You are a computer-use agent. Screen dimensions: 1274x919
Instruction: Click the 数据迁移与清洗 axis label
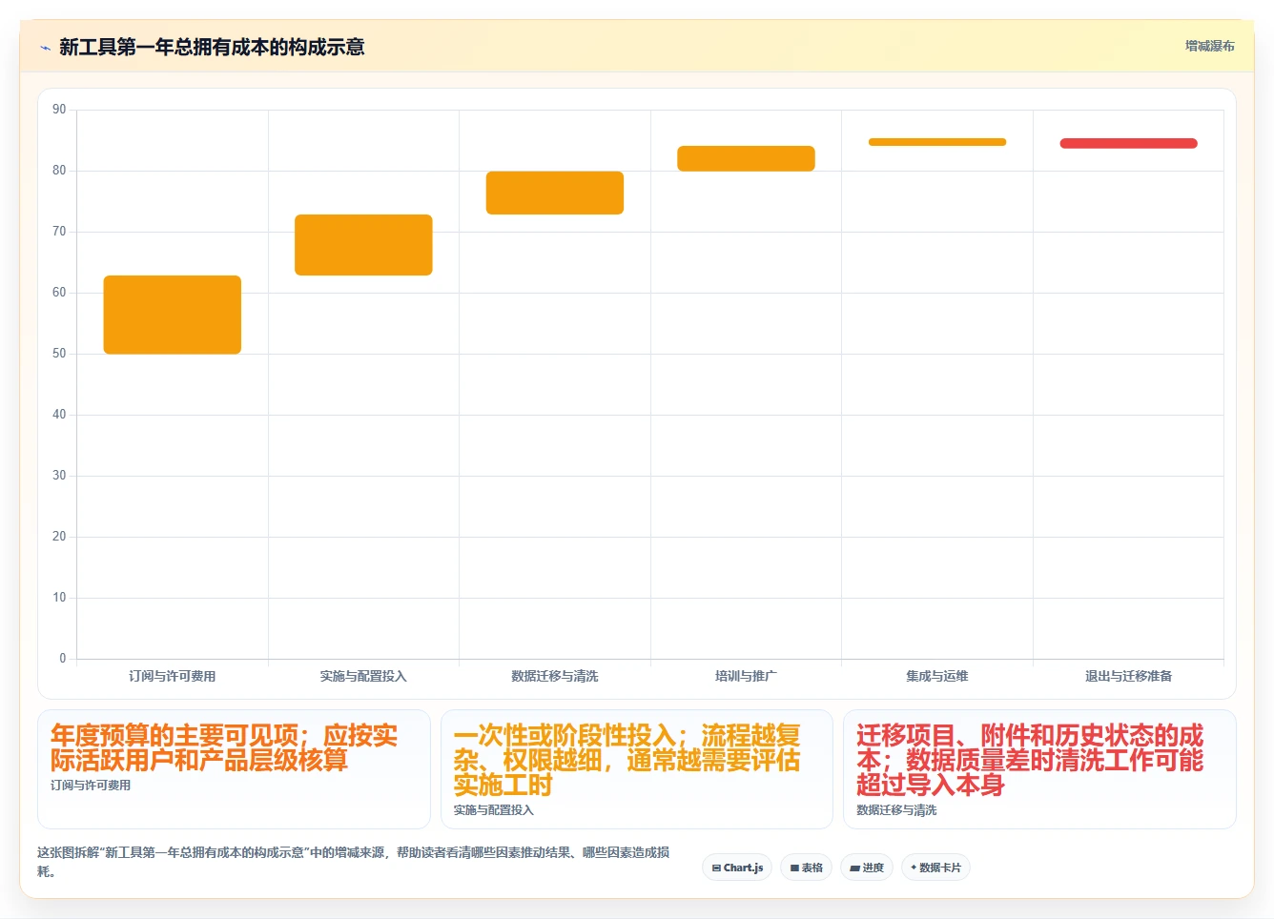point(555,676)
